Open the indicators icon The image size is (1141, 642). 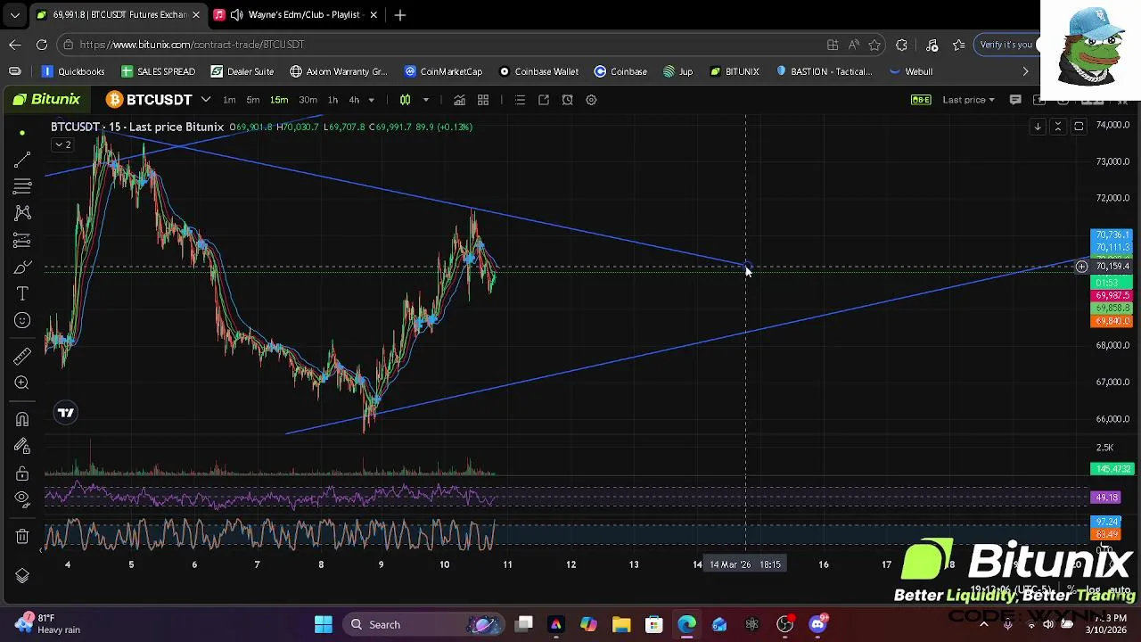pyautogui.click(x=459, y=100)
